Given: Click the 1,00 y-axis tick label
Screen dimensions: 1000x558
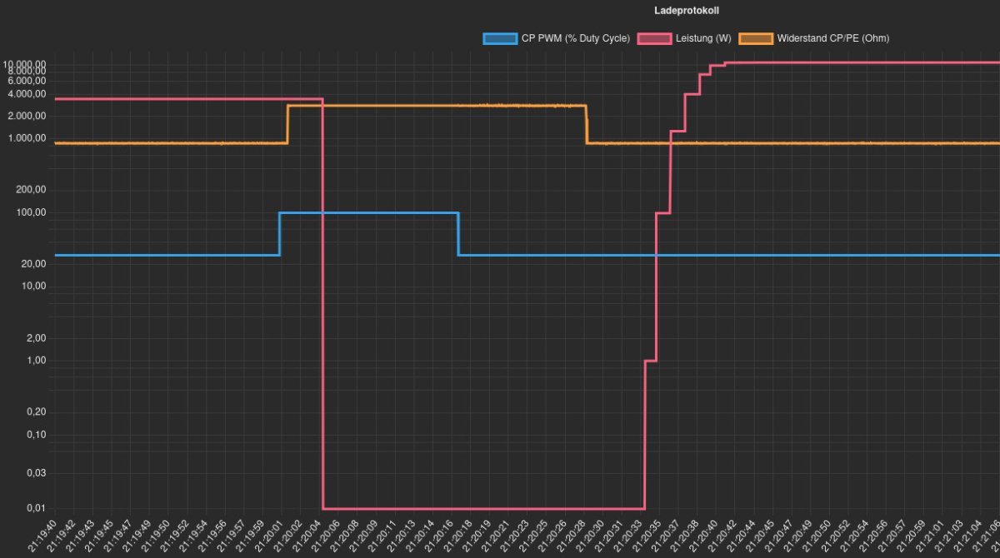Looking at the screenshot, I should pyautogui.click(x=35, y=361).
